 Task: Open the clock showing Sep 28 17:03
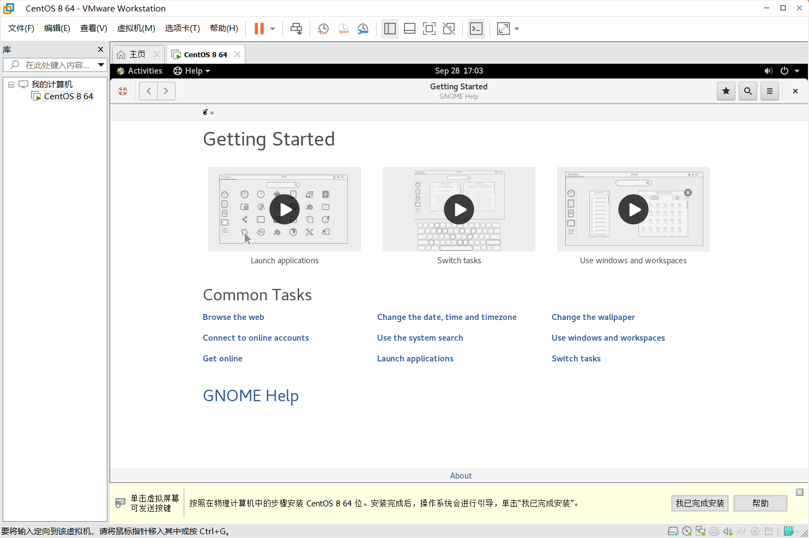tap(459, 71)
